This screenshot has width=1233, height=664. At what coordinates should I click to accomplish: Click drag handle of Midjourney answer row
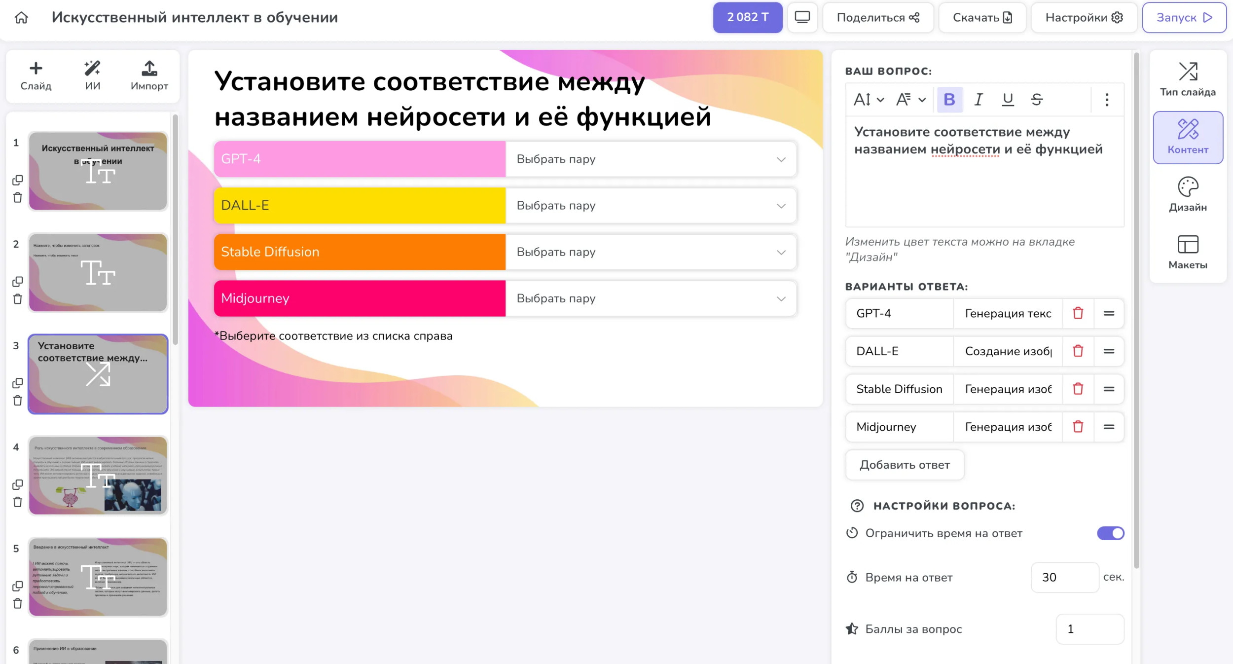(x=1109, y=427)
